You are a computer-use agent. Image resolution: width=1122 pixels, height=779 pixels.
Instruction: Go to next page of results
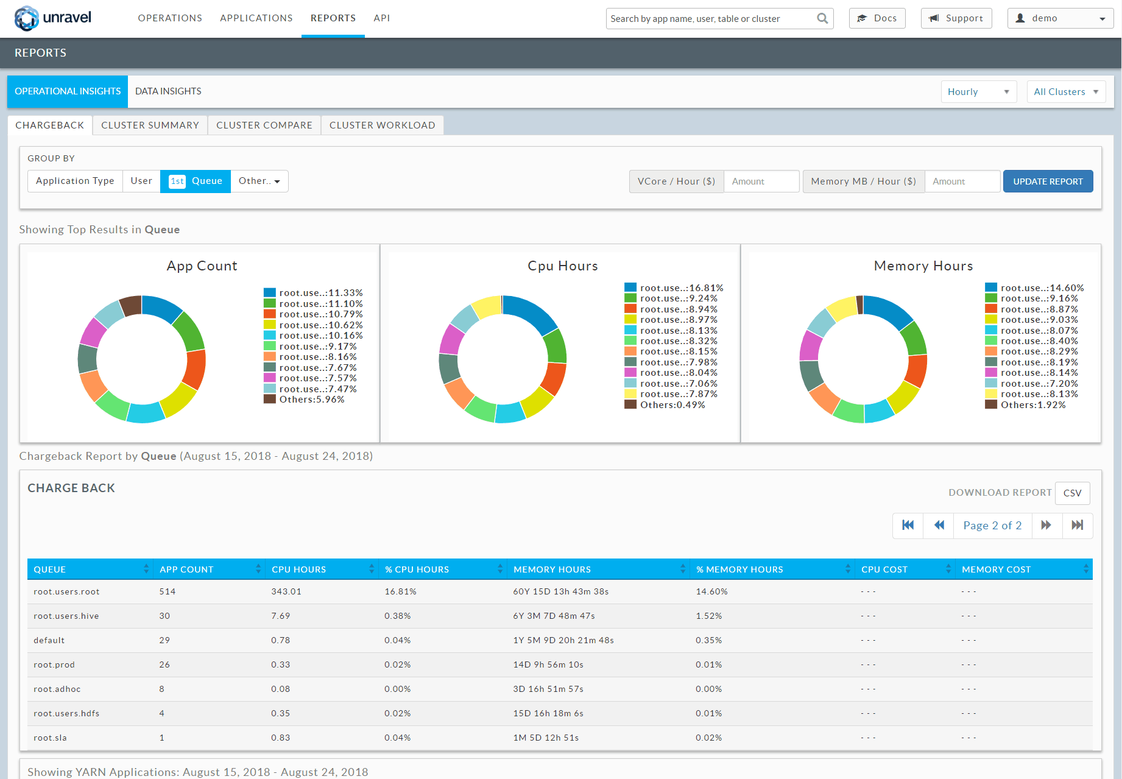coord(1046,525)
